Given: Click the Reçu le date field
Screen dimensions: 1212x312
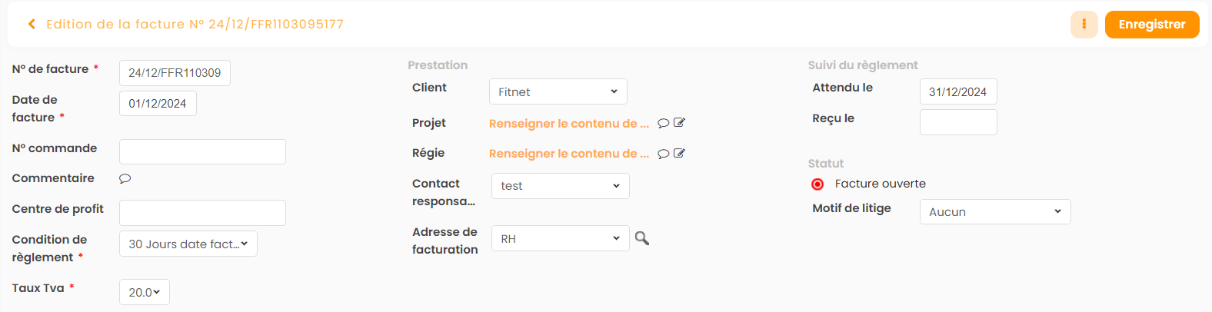Looking at the screenshot, I should tap(957, 122).
